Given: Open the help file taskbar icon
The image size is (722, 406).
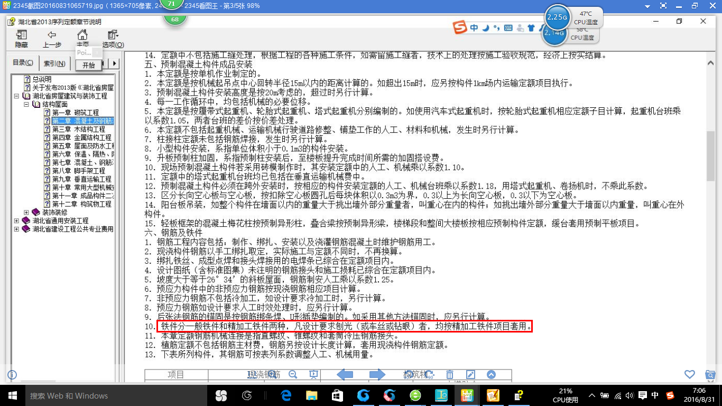Looking at the screenshot, I should coord(519,395).
